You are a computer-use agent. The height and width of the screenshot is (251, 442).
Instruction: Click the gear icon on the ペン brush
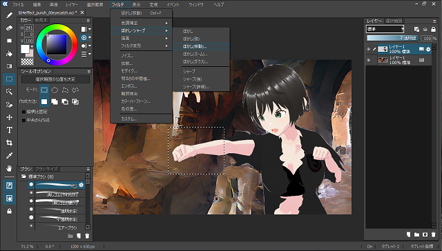(x=81, y=185)
